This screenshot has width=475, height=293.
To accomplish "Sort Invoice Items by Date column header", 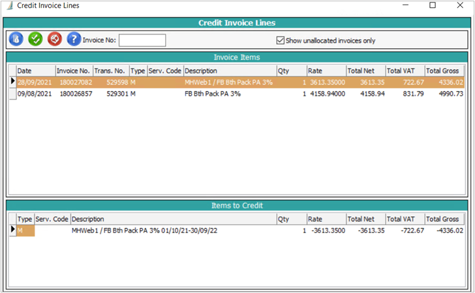I will (36, 71).
